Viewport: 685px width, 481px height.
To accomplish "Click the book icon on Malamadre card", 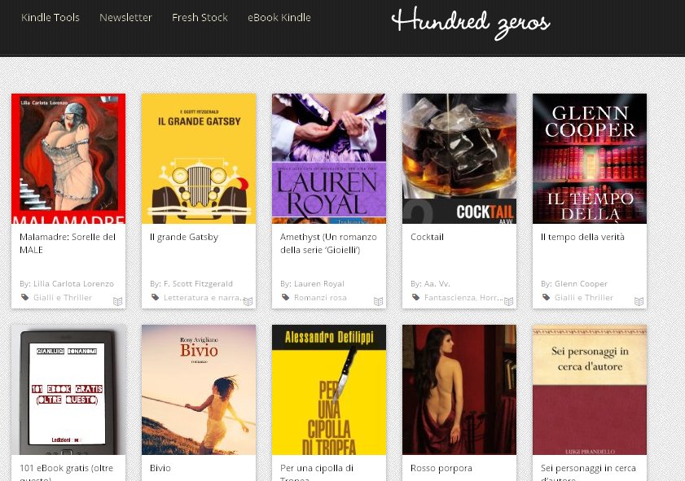I will [x=117, y=301].
